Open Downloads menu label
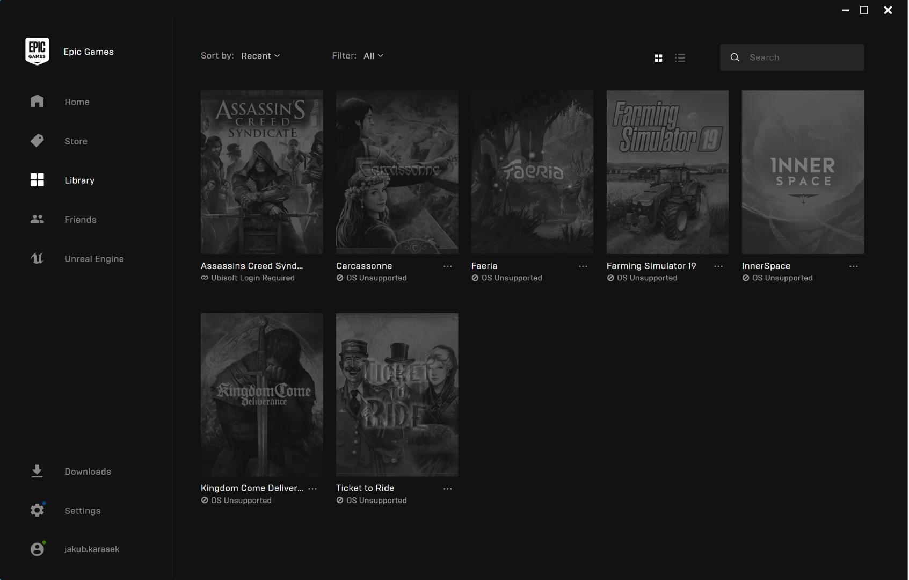Screen dimensions: 909x580 coord(88,472)
